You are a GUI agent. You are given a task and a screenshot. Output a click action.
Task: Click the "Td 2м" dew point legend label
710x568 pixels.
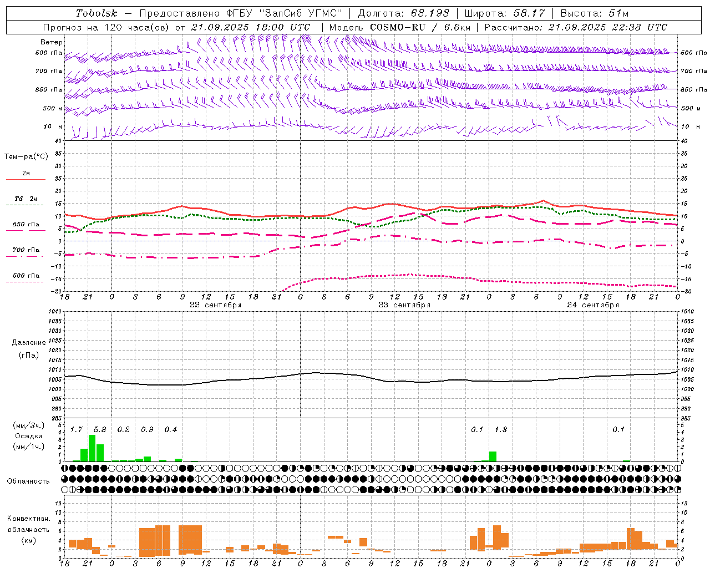[26, 199]
